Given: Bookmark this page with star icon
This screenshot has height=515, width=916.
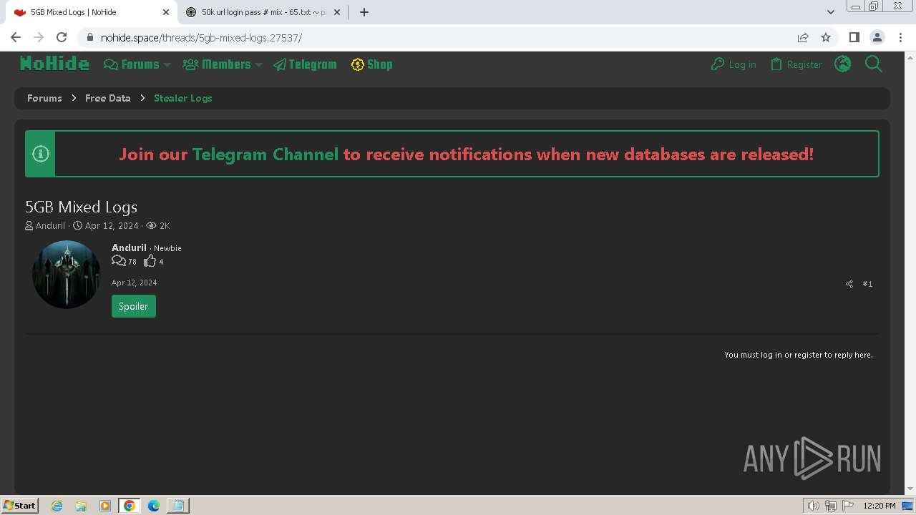Looking at the screenshot, I should [x=826, y=37].
